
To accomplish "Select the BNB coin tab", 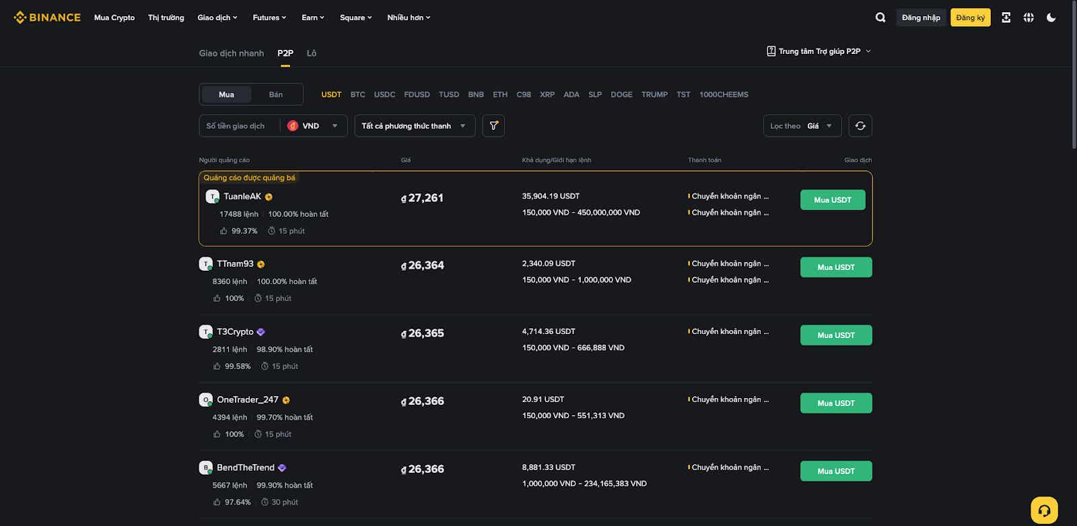I will point(476,94).
